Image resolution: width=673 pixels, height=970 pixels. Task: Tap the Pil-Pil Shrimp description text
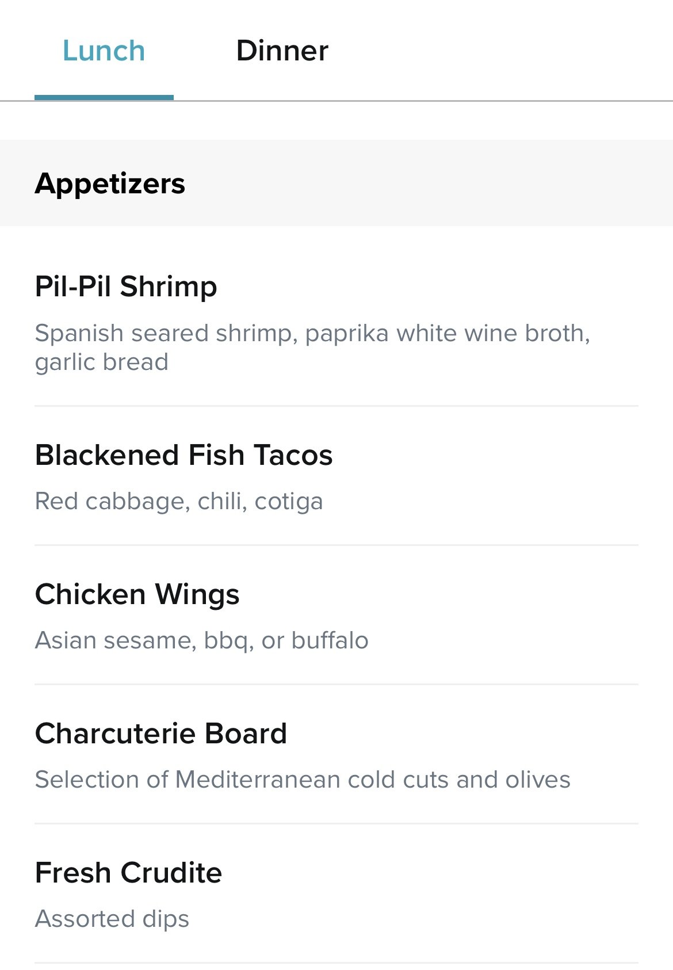pos(312,347)
